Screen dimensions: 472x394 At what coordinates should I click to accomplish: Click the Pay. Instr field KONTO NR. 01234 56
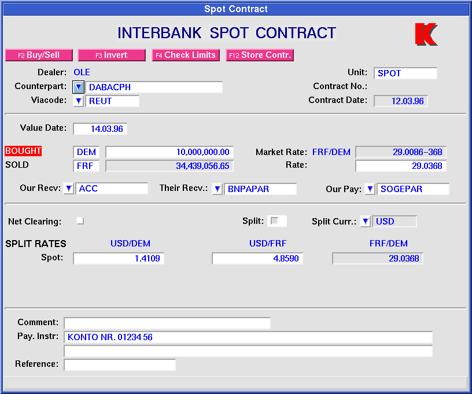248,337
